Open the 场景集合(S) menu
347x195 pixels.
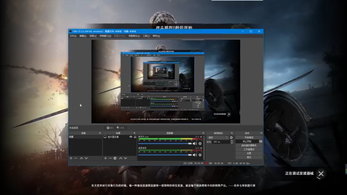pyautogui.click(x=134, y=36)
